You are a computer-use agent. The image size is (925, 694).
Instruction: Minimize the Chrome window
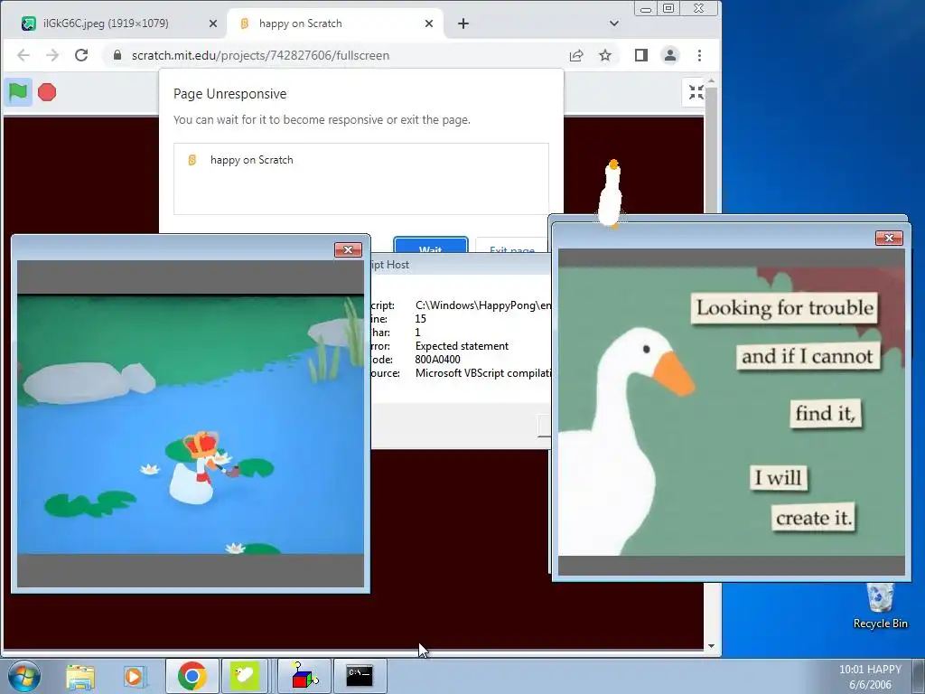(x=646, y=9)
